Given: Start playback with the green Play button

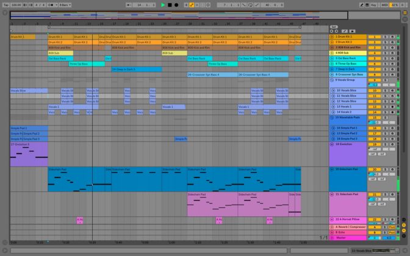Looking at the screenshot, I should [163, 5].
